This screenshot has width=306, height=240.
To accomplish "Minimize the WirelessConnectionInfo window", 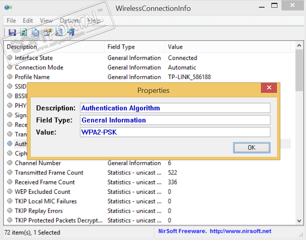I will [x=261, y=7].
